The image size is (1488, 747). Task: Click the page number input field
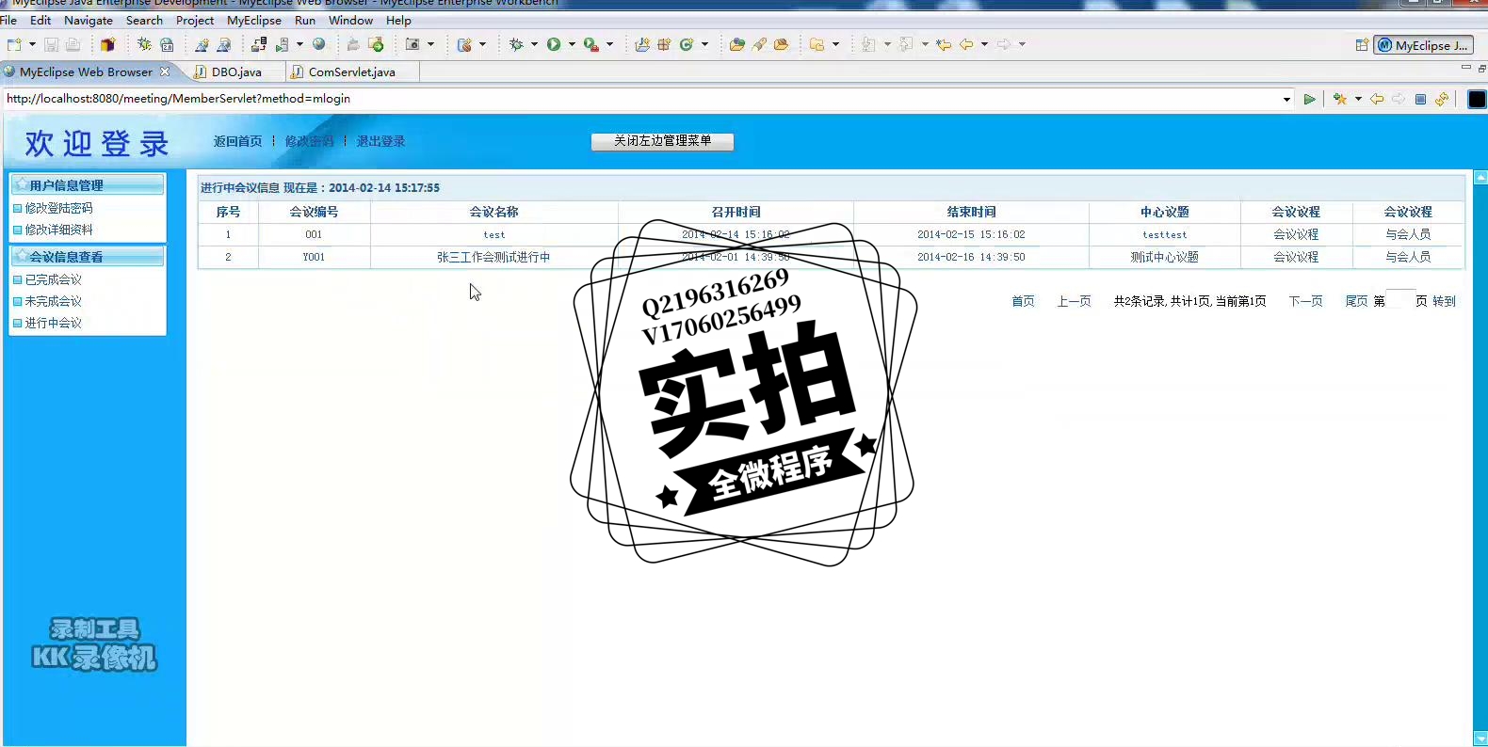pyautogui.click(x=1400, y=300)
